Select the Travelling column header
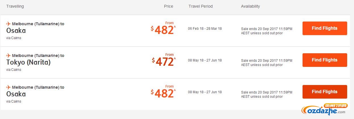This screenshot has width=354, height=119. point(15,6)
